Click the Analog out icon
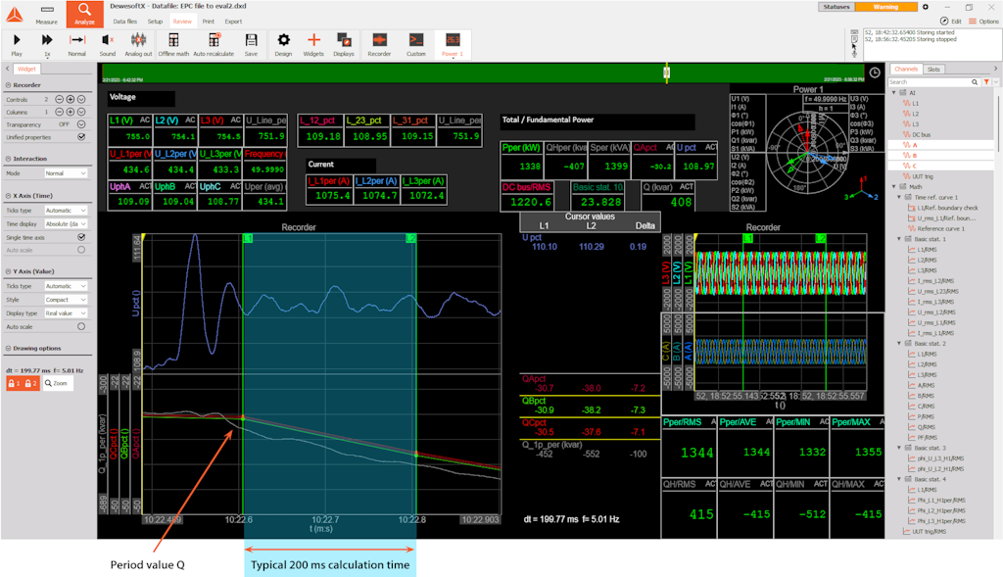This screenshot has width=1003, height=577. pos(140,39)
